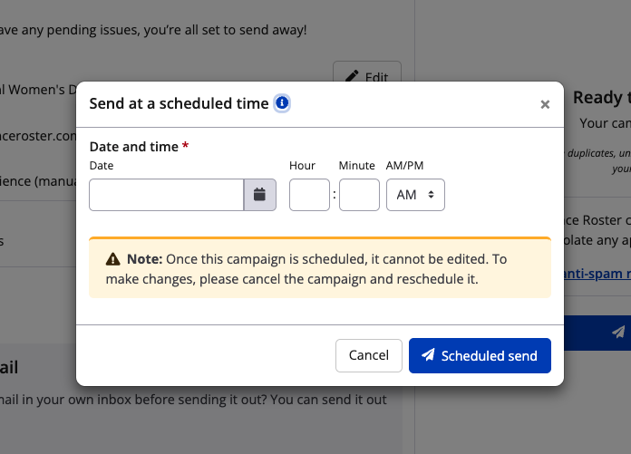
Task: Open the calendar date picker icon
Action: coord(259,194)
